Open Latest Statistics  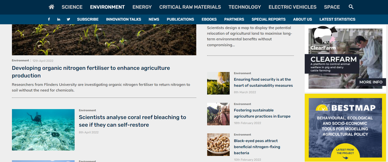(337, 19)
